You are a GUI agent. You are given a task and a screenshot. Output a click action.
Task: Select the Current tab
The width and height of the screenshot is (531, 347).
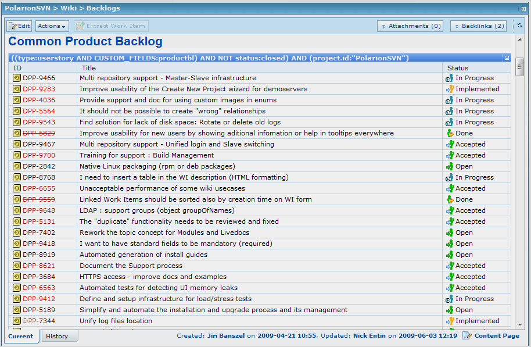[20, 336]
